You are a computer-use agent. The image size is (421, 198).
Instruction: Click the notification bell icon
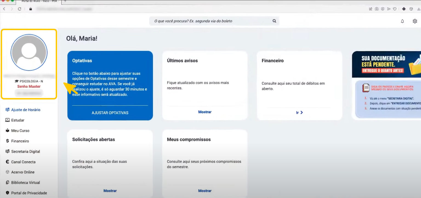pyautogui.click(x=402, y=21)
